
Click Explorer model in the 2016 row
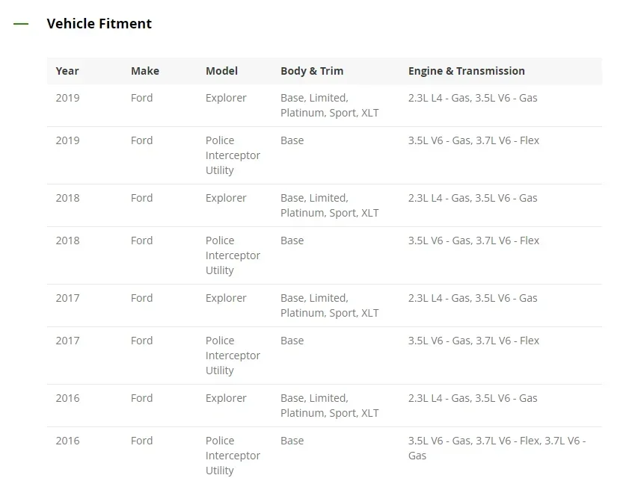(x=226, y=398)
